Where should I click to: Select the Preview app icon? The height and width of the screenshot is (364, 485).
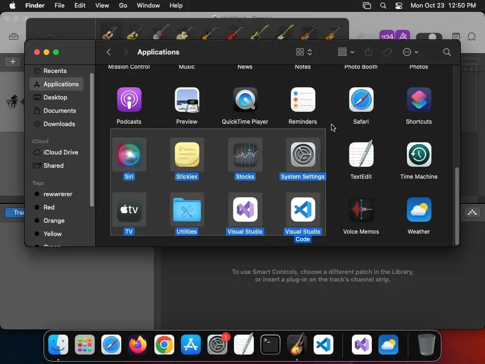coord(187,100)
